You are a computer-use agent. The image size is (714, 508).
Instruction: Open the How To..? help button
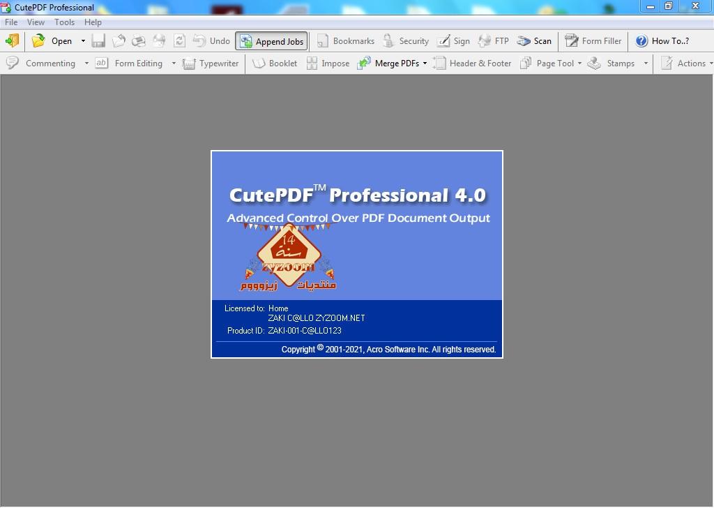pos(662,41)
